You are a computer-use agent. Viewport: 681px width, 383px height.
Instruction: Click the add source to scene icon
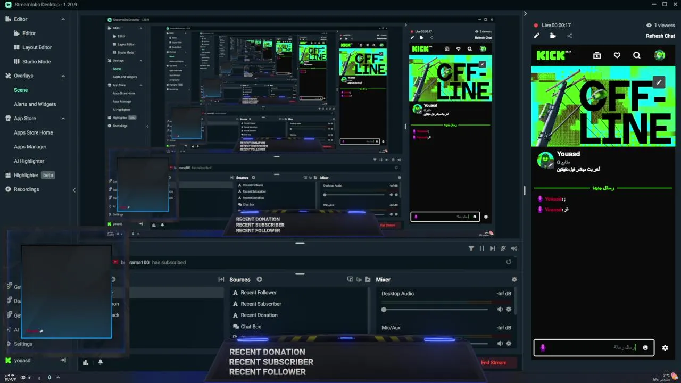(350, 279)
